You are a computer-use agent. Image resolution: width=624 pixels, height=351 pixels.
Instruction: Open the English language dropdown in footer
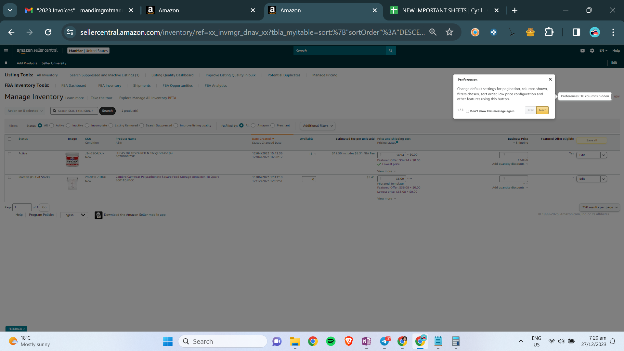point(74,215)
